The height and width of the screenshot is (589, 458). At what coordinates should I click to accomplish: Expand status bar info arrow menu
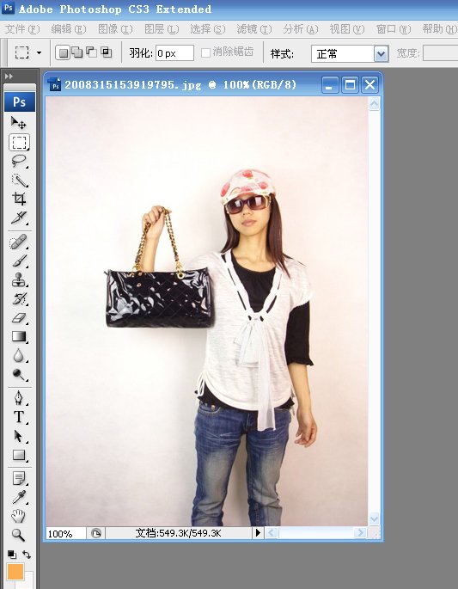(x=258, y=532)
